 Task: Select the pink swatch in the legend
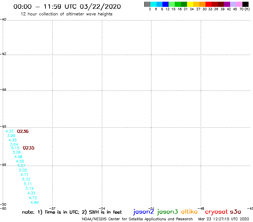[239, 4]
